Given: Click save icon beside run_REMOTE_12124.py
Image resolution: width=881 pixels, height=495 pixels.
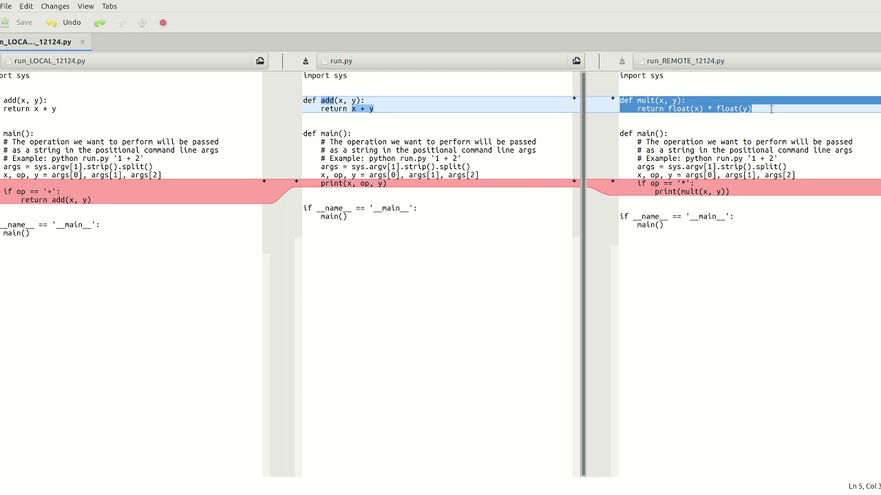Looking at the screenshot, I should click(x=622, y=60).
